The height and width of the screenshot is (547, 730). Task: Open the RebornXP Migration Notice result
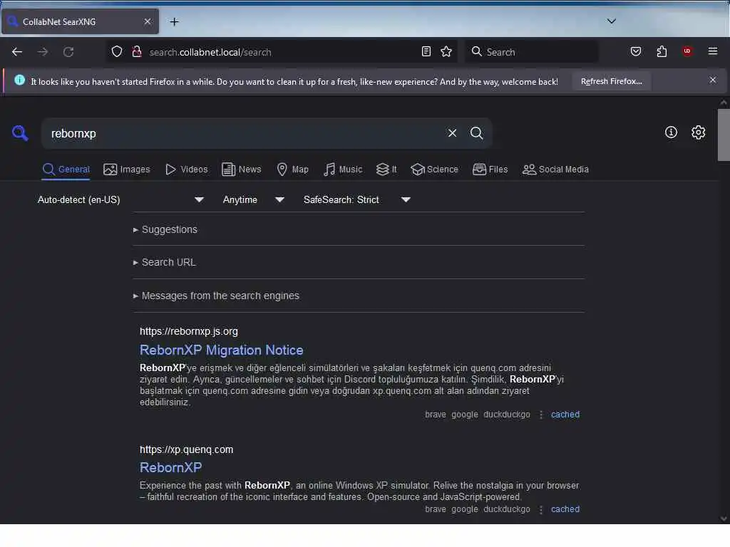click(x=221, y=350)
